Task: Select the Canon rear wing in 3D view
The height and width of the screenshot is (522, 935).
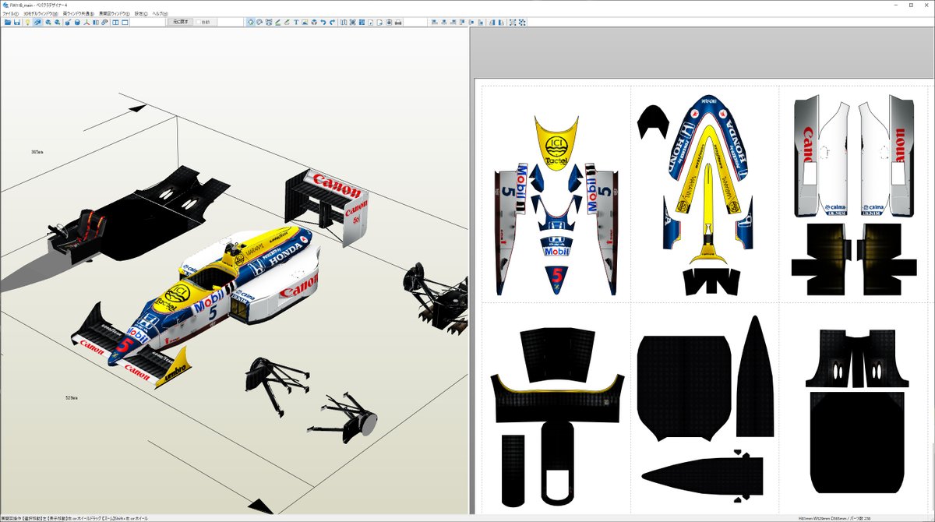Action: tap(327, 204)
